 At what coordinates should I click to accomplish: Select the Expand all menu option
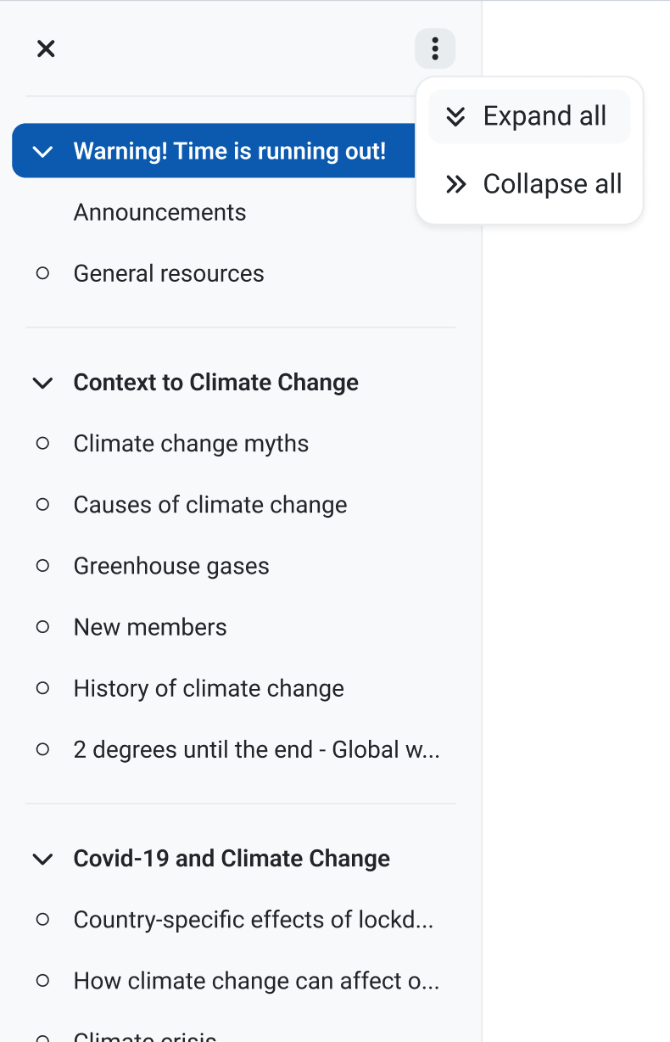tap(529, 116)
